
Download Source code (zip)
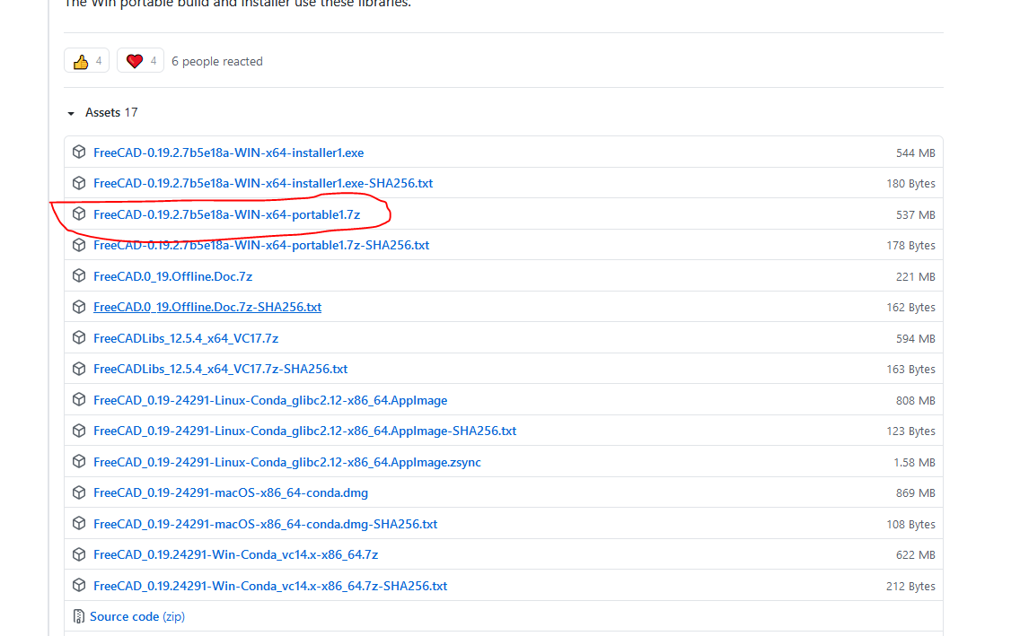(137, 616)
